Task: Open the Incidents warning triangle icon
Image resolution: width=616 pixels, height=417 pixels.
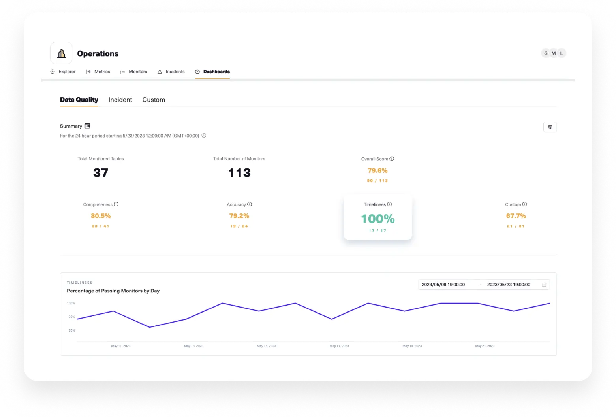Action: [x=160, y=72]
